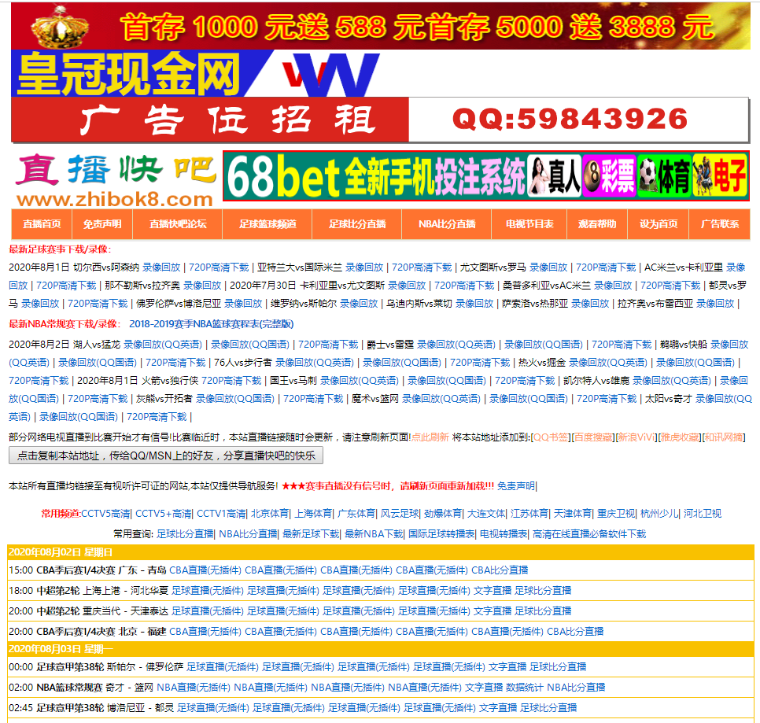The height and width of the screenshot is (723, 760).
Task: Open the CCTV5高清 channel link
Action: click(x=106, y=514)
